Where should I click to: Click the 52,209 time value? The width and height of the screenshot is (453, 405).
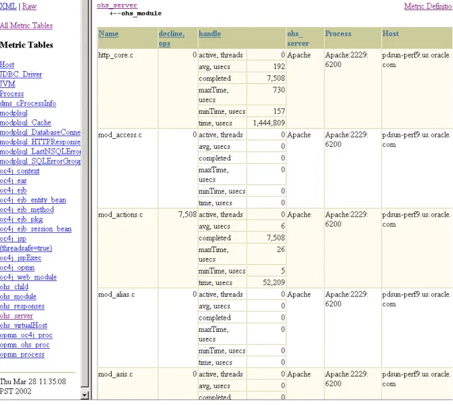tap(274, 282)
